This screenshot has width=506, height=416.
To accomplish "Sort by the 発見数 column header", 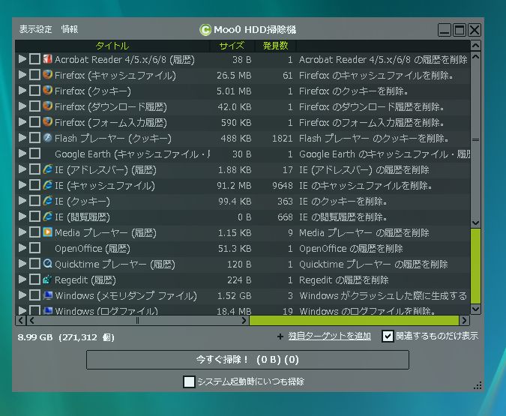I will pos(275,46).
